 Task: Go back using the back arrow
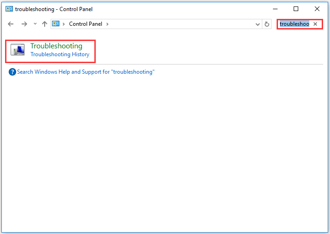coord(11,24)
